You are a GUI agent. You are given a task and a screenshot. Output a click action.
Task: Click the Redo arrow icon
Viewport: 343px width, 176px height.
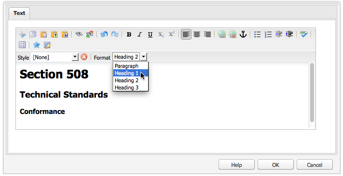(x=115, y=34)
